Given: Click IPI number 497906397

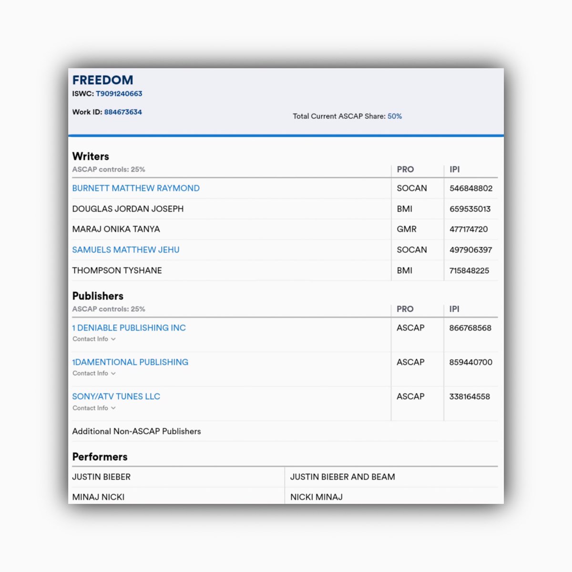Looking at the screenshot, I should coord(471,250).
